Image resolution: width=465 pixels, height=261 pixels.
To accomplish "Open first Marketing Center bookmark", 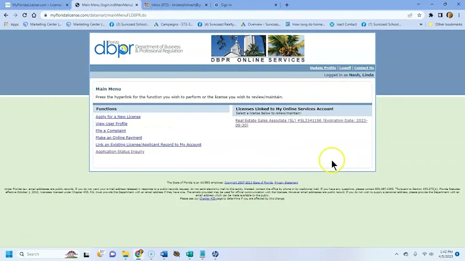I will click(x=43, y=25).
